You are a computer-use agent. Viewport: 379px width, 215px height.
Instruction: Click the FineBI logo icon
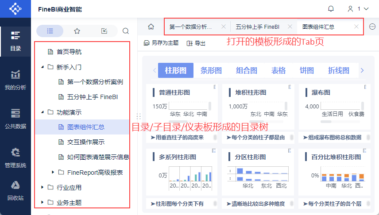[15, 9]
